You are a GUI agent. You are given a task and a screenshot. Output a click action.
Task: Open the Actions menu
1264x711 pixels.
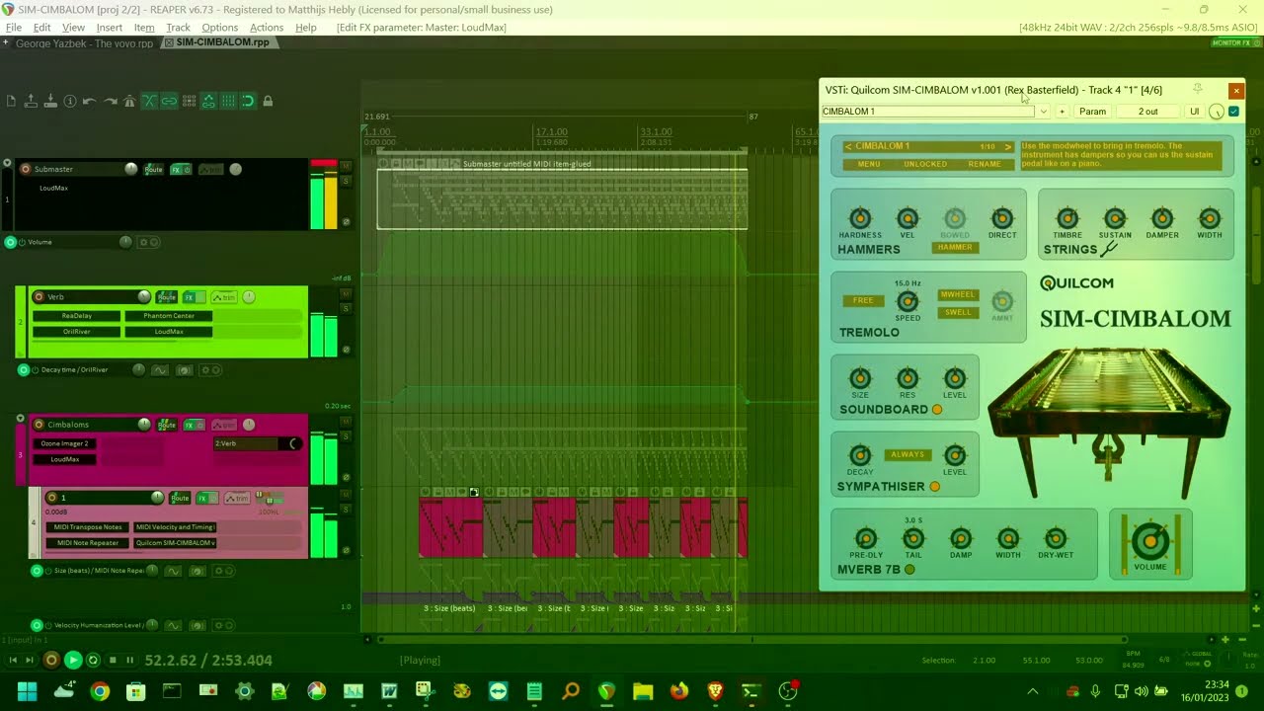click(267, 28)
